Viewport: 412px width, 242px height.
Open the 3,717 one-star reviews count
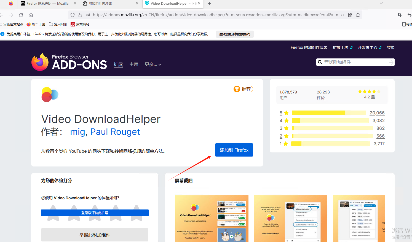pyautogui.click(x=379, y=144)
